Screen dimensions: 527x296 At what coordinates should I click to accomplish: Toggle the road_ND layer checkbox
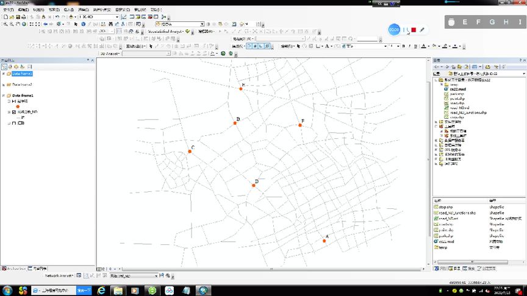[x=14, y=112]
